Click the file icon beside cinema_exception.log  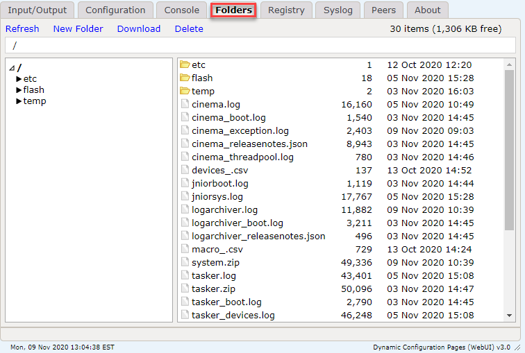[185, 130]
